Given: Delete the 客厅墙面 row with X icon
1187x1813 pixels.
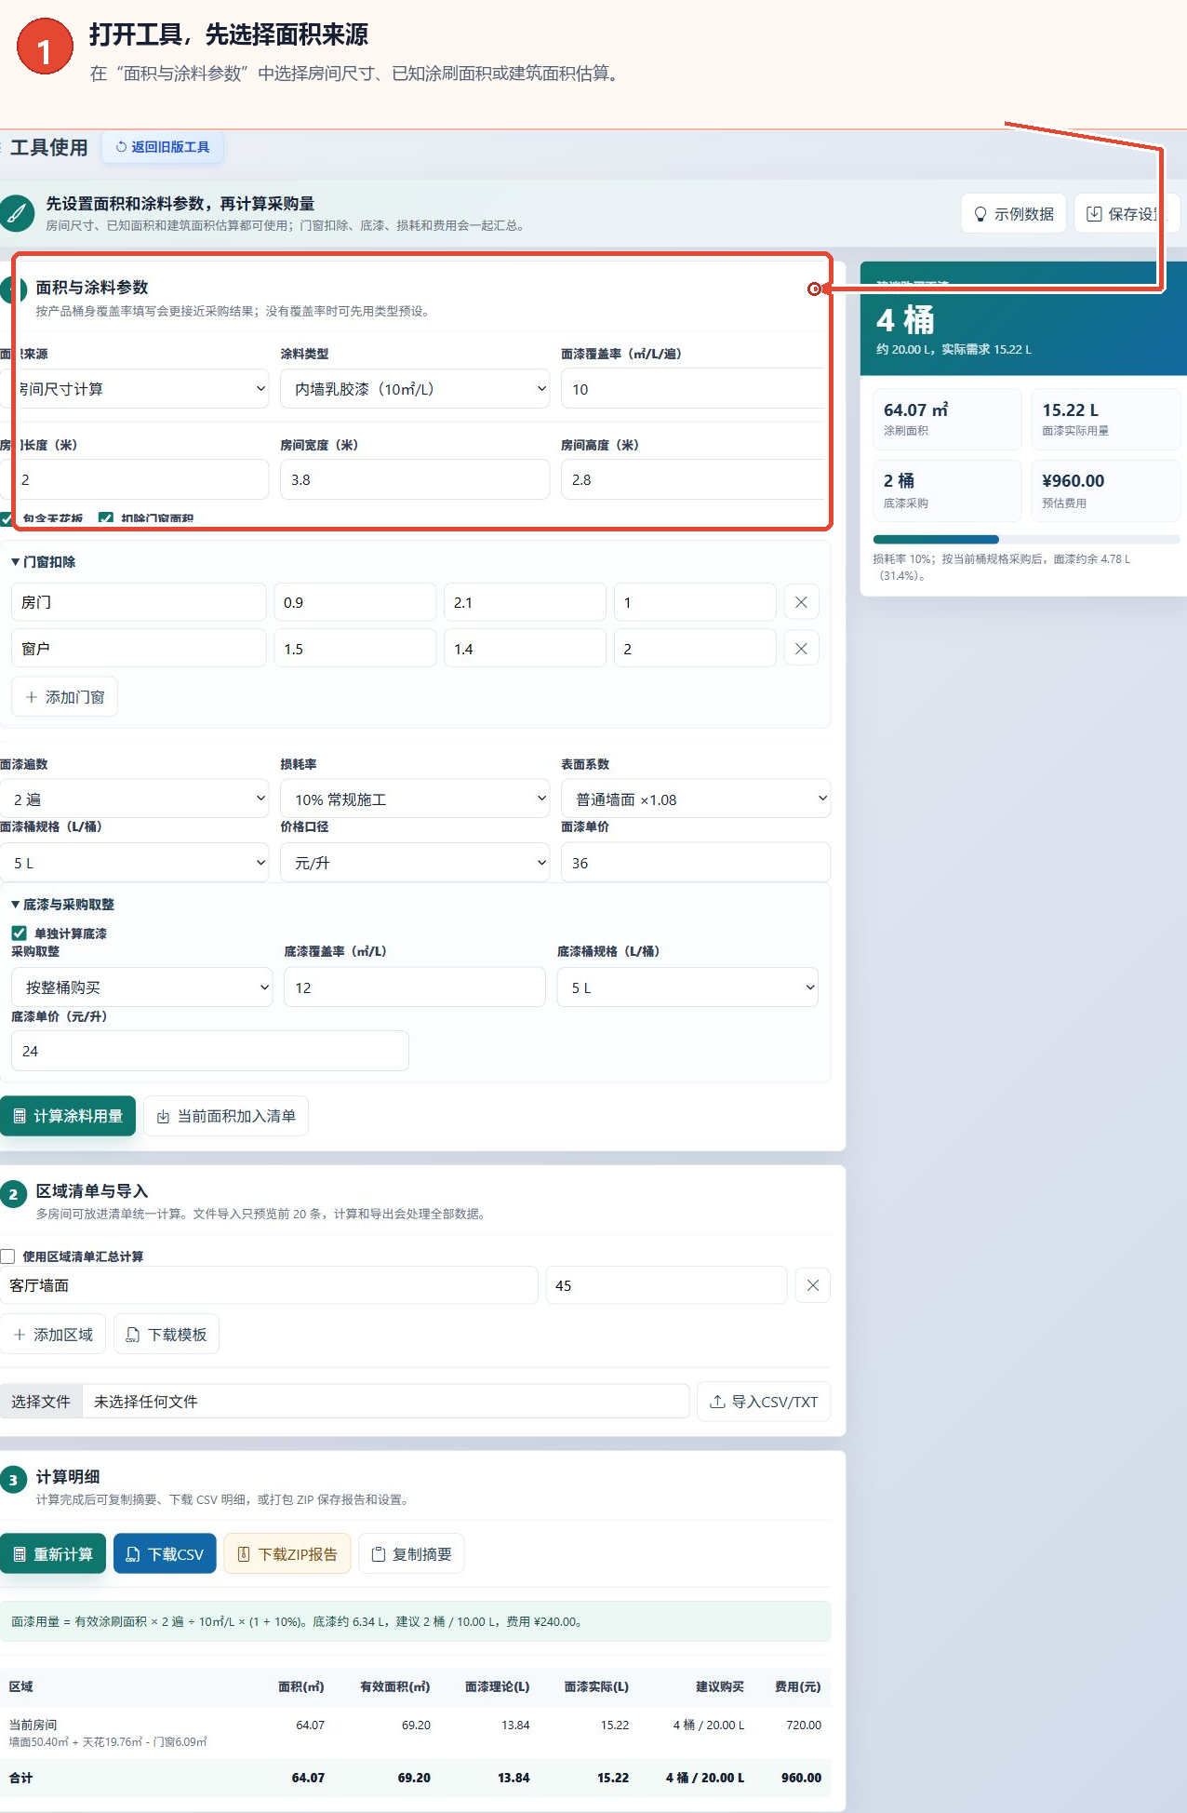Looking at the screenshot, I should tap(813, 1285).
